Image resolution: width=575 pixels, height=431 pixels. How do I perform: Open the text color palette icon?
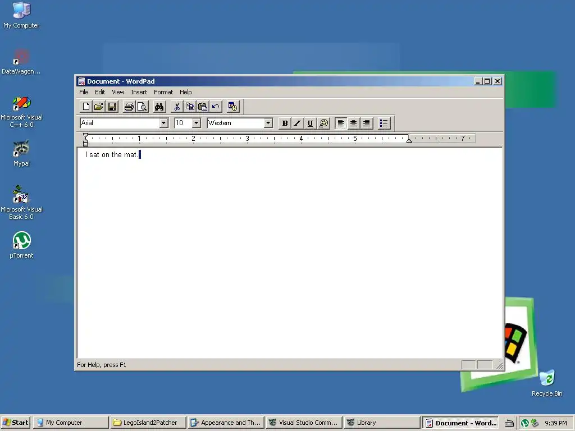pyautogui.click(x=323, y=123)
